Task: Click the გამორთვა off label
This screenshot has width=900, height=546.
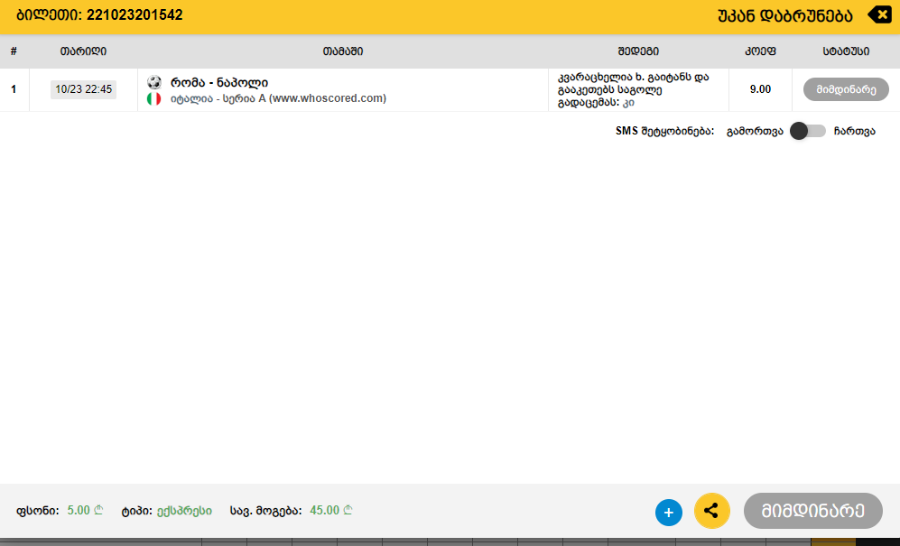Action: (755, 131)
